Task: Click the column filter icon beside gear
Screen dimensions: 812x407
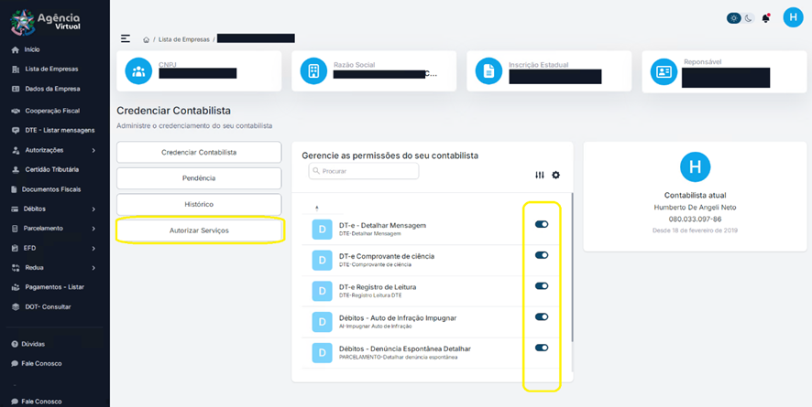Action: pos(540,175)
